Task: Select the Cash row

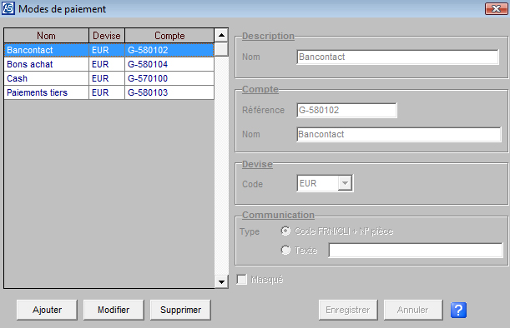Action: (x=109, y=78)
